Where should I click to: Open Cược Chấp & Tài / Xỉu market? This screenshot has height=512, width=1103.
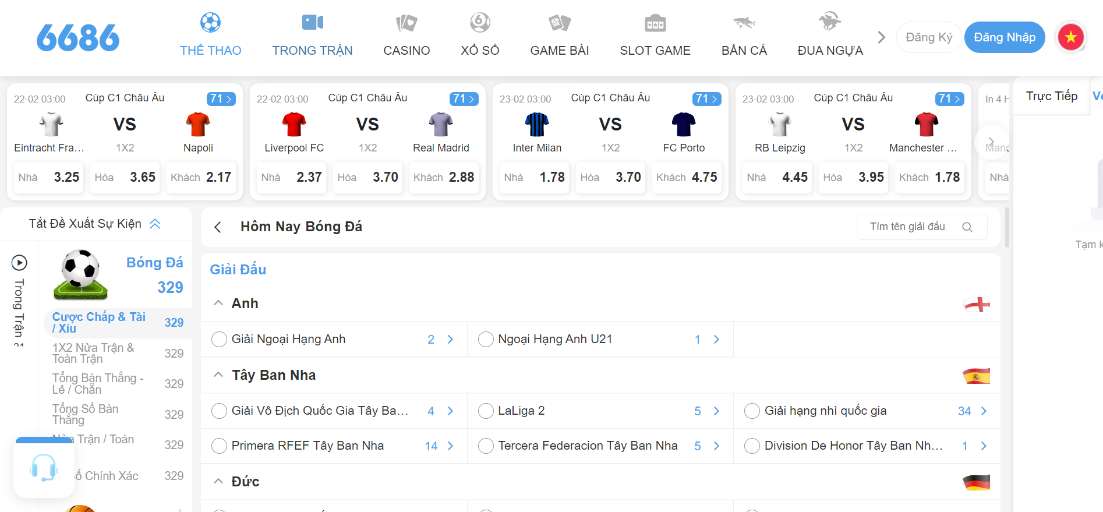118,323
